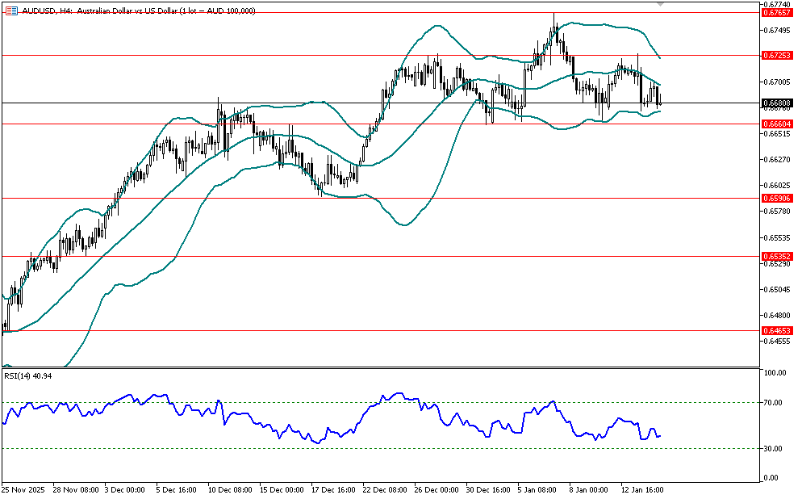This screenshot has width=802, height=499.
Task: Click the gray chart shift triangle marker
Action: (661, 4)
